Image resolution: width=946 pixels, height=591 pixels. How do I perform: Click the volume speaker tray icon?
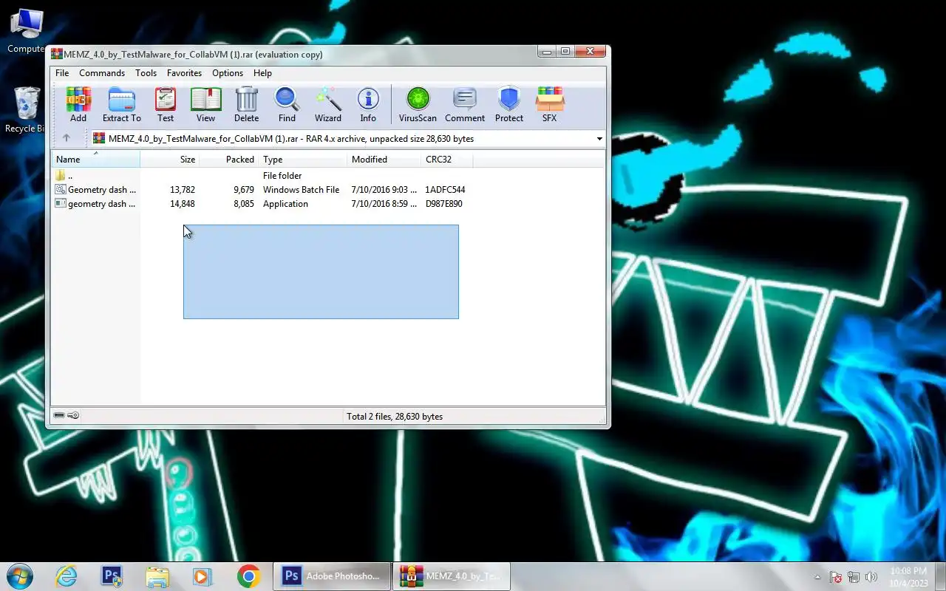click(871, 577)
